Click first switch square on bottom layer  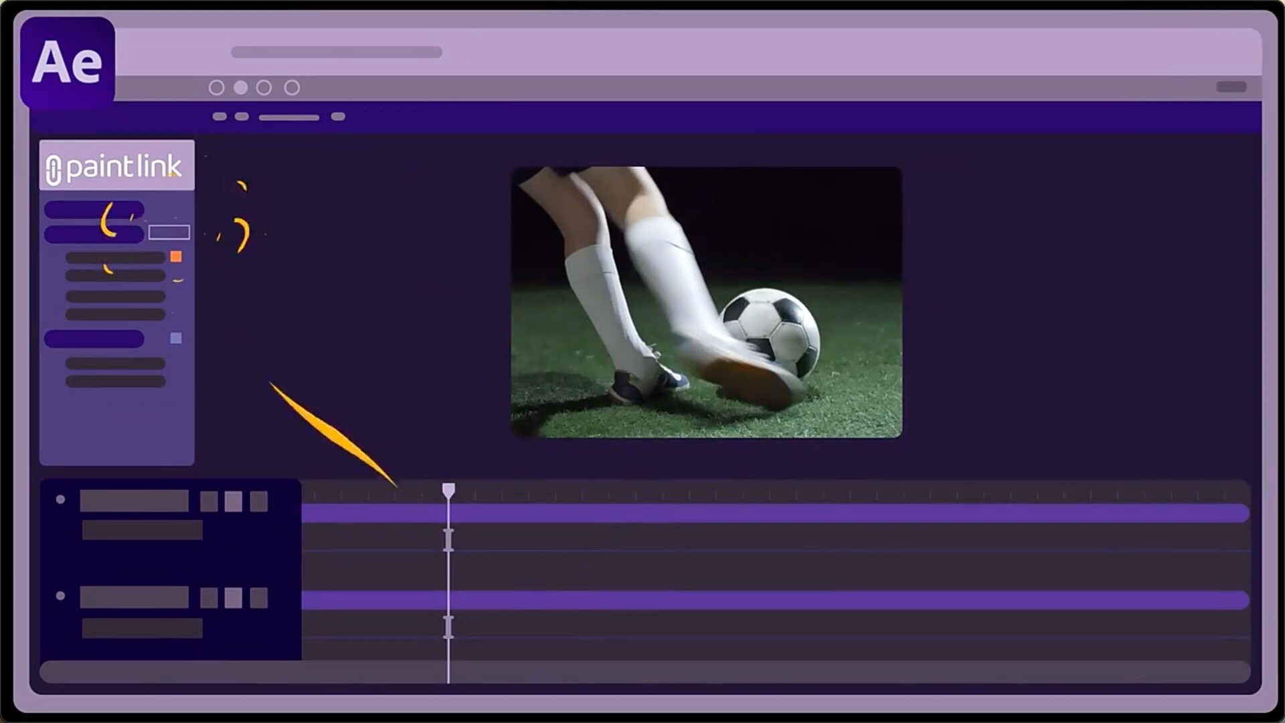pos(209,598)
